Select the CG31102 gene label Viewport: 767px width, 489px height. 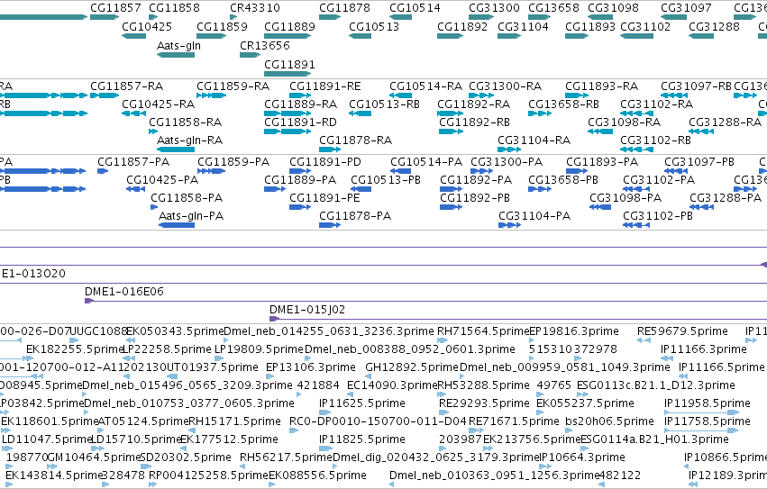click(x=645, y=26)
